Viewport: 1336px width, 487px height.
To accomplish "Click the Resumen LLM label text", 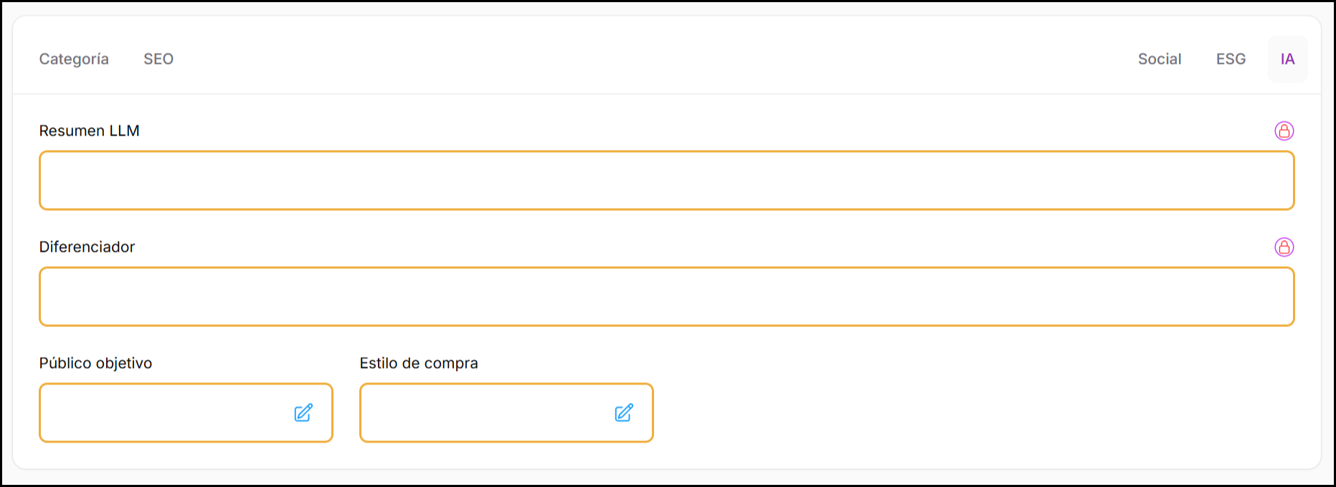I will (x=89, y=131).
